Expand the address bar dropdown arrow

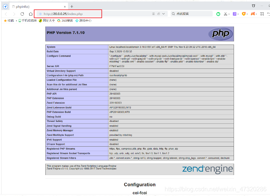point(163,14)
